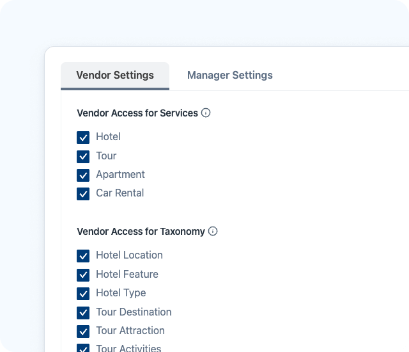This screenshot has width=409, height=352.
Task: Click the Tour Destination label text
Action: [134, 312]
